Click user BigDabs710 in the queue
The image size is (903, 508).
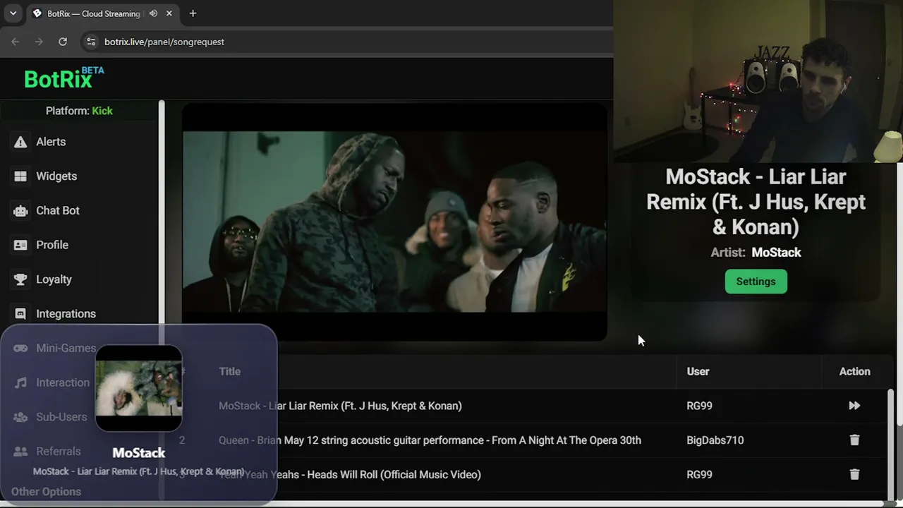[x=715, y=440]
